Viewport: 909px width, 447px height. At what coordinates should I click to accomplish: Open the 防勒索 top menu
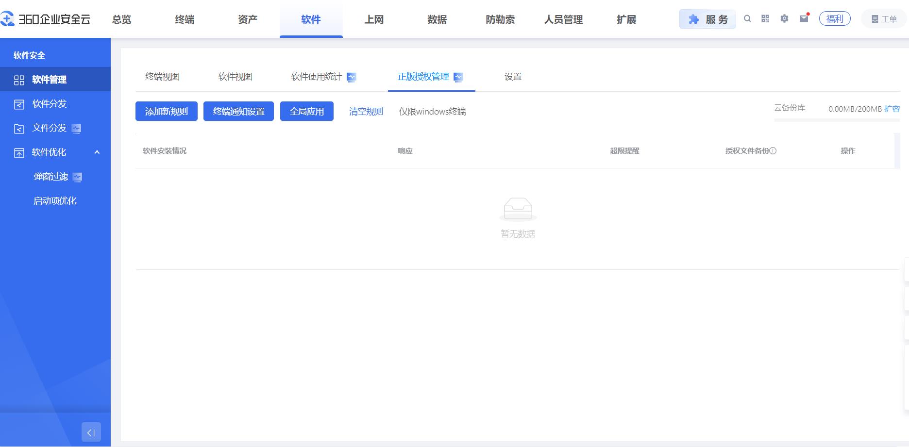(500, 19)
